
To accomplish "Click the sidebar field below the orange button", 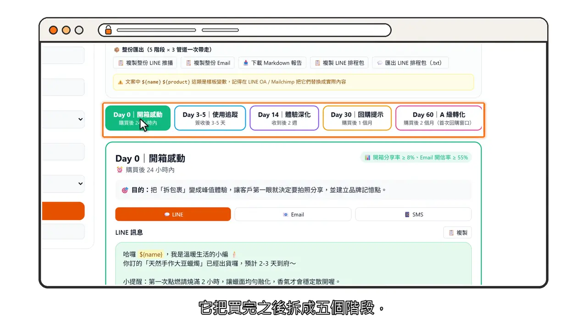I will (63, 231).
